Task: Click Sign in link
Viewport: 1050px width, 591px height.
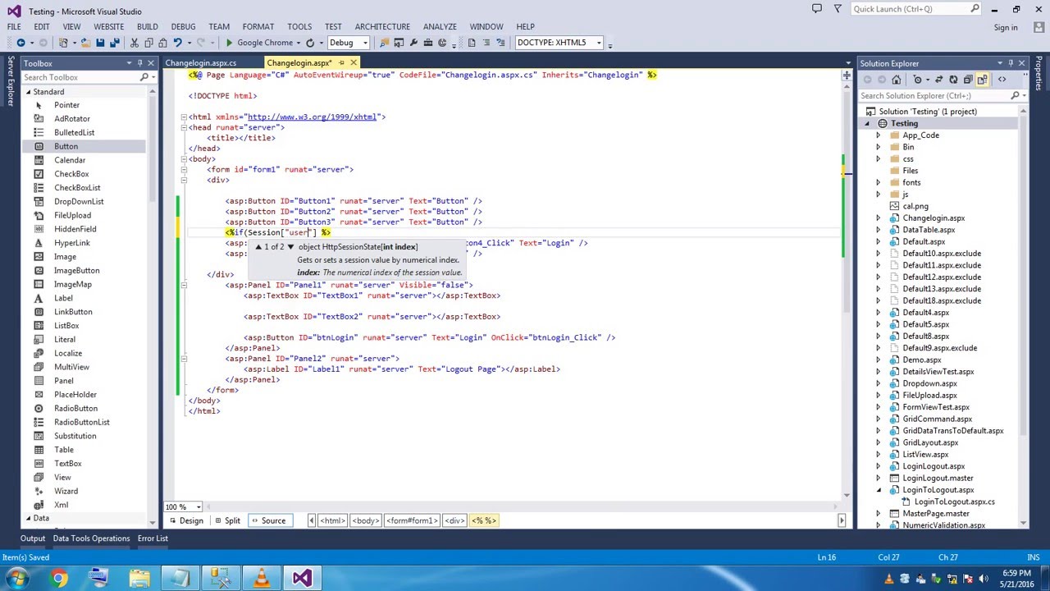Action: pyautogui.click(x=1005, y=27)
